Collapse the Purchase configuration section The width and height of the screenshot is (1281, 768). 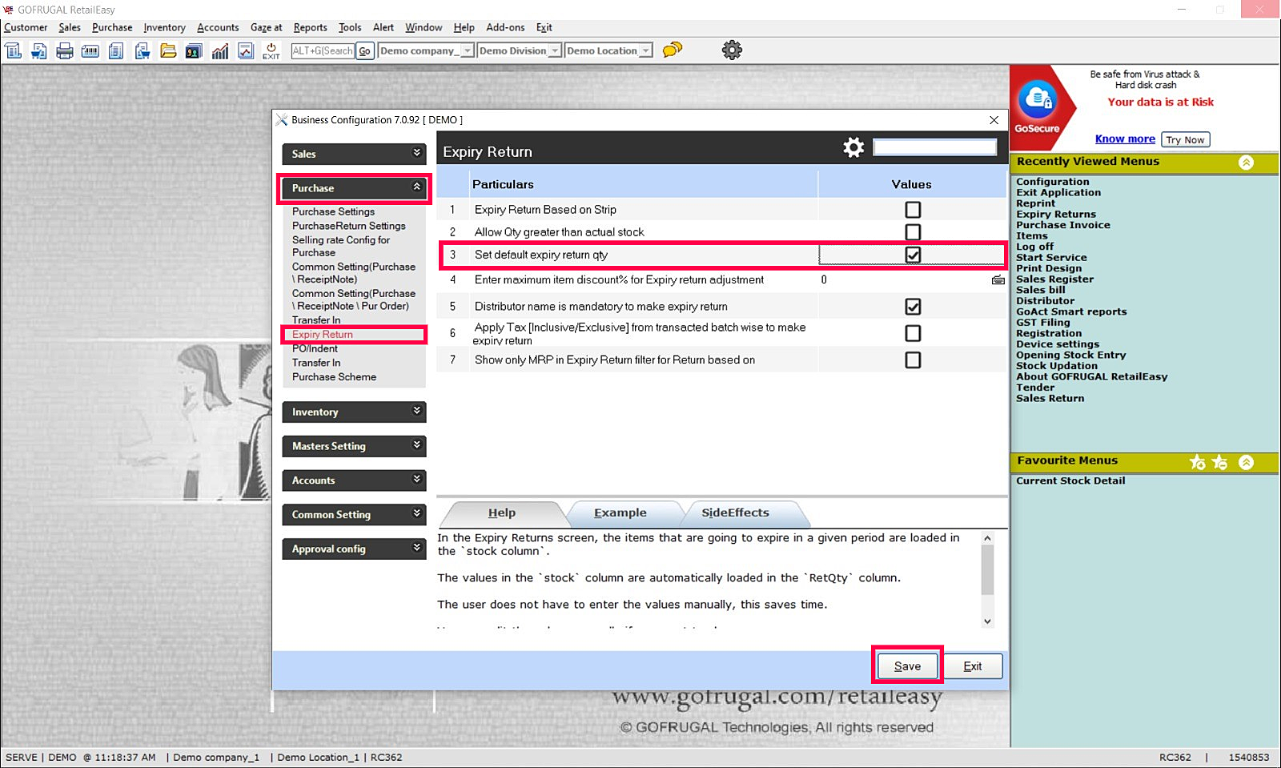(x=354, y=188)
